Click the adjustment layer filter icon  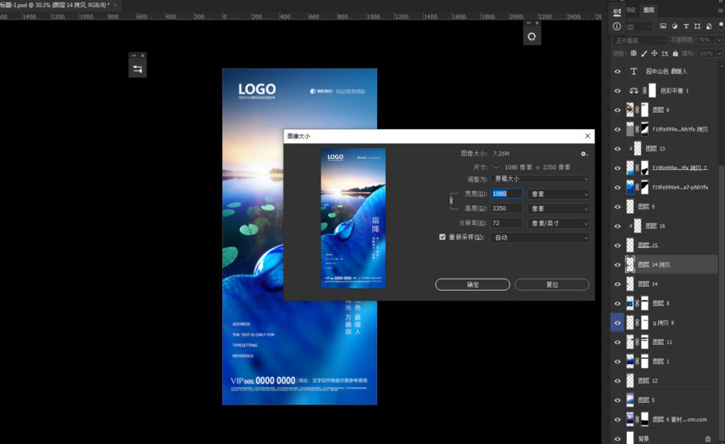pos(674,27)
